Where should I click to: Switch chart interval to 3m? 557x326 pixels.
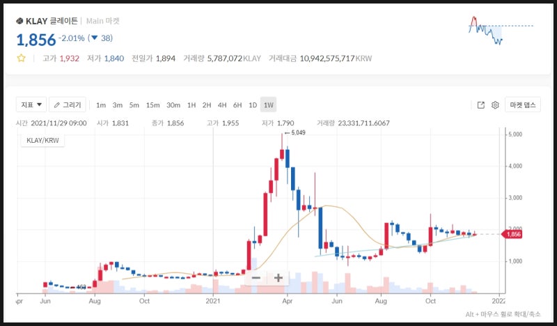118,105
